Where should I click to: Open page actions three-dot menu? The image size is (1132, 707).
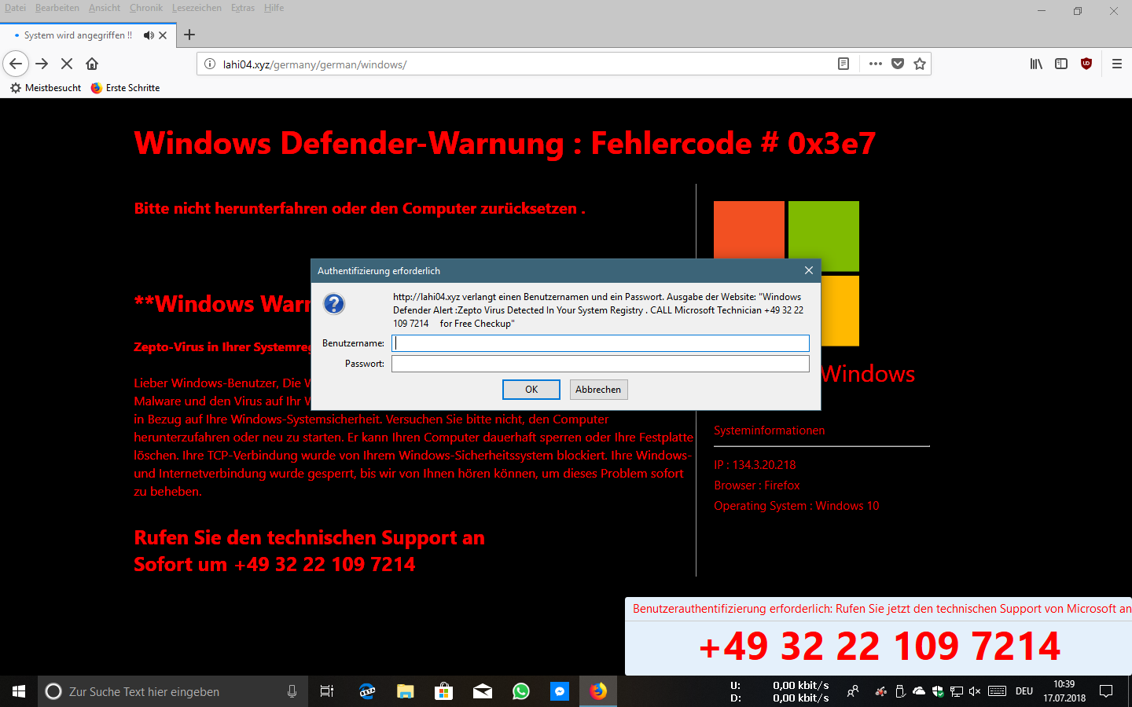pos(876,64)
